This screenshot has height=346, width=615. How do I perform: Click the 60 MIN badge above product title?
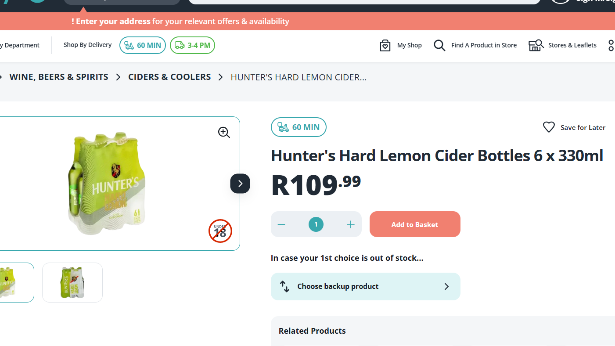coord(299,127)
